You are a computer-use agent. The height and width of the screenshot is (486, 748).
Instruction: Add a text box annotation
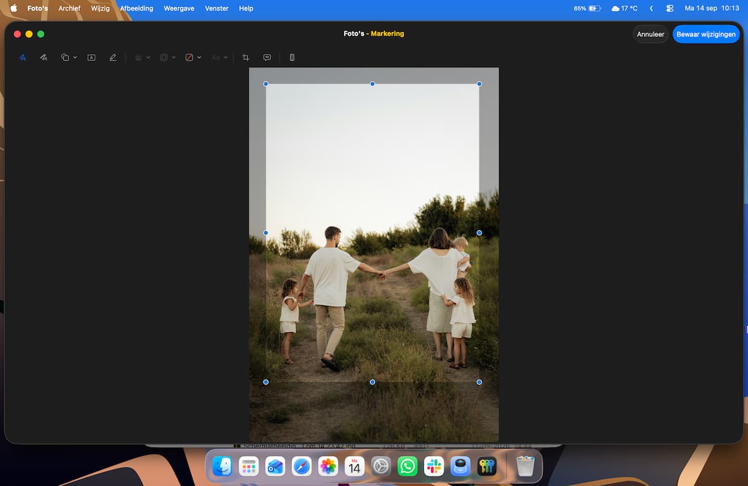point(92,57)
